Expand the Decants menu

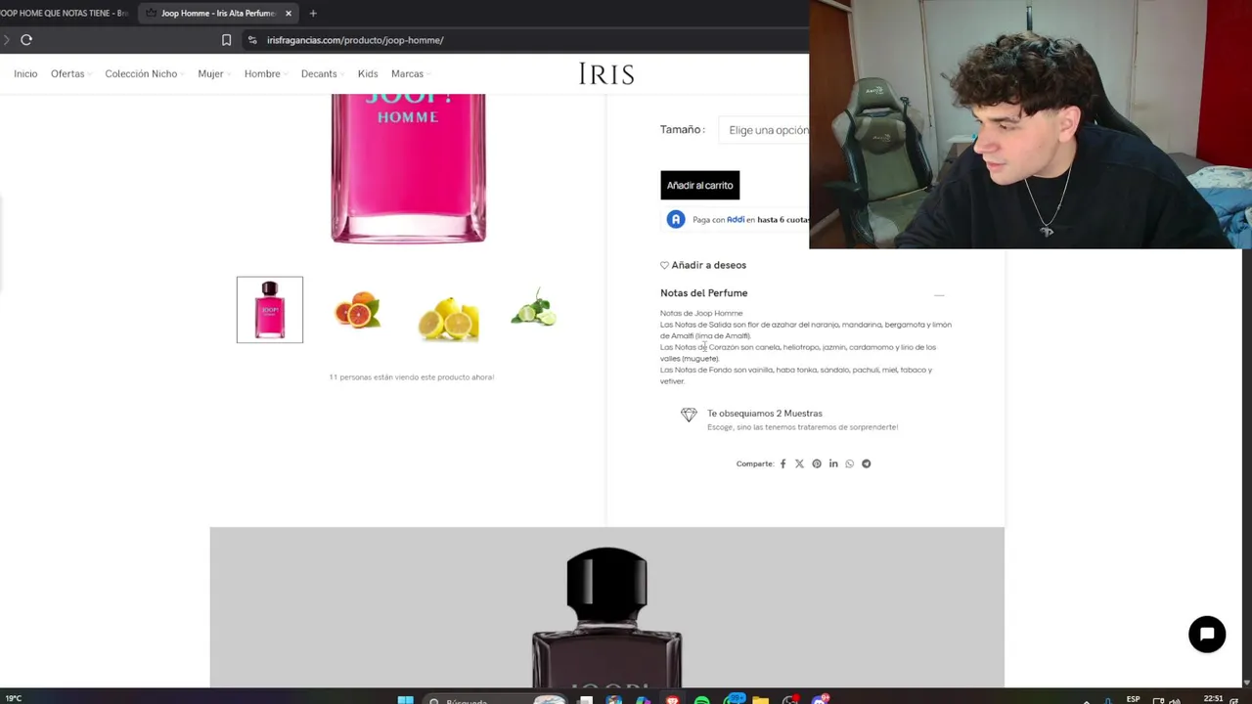(321, 74)
